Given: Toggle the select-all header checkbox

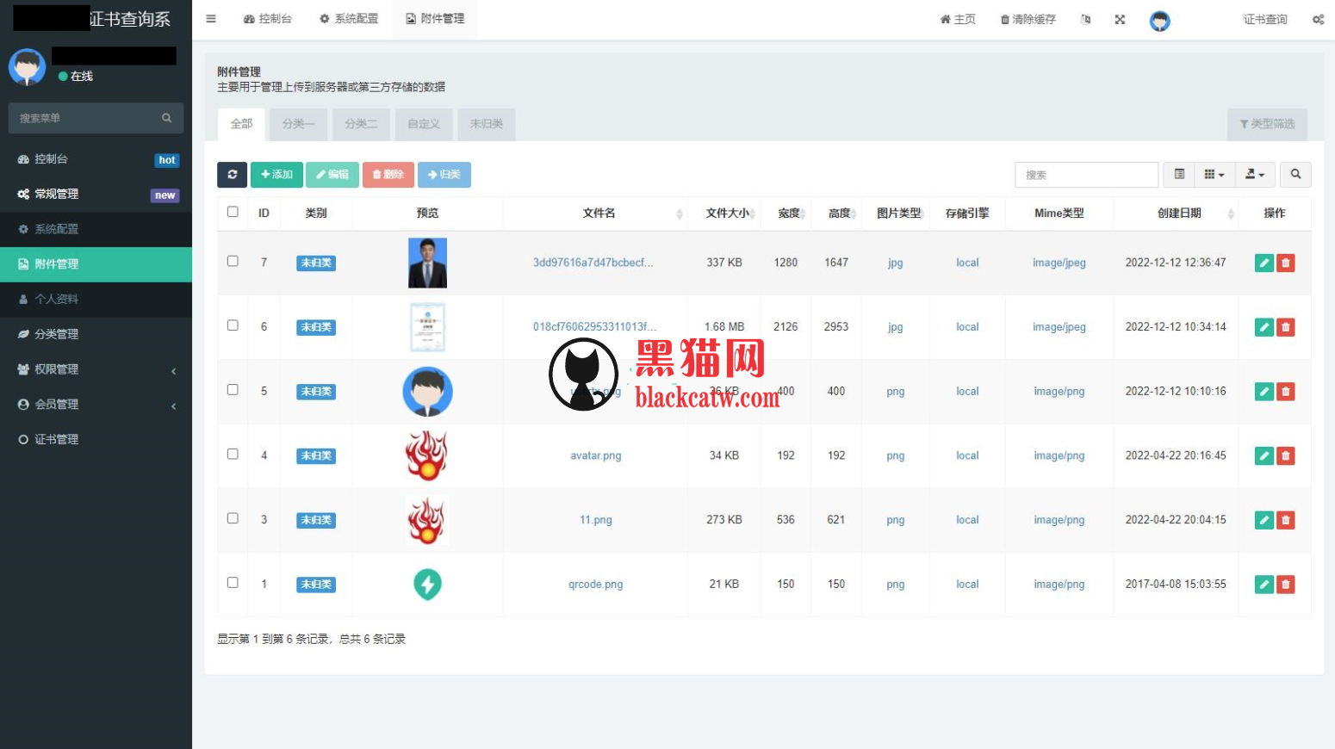Looking at the screenshot, I should (x=233, y=212).
